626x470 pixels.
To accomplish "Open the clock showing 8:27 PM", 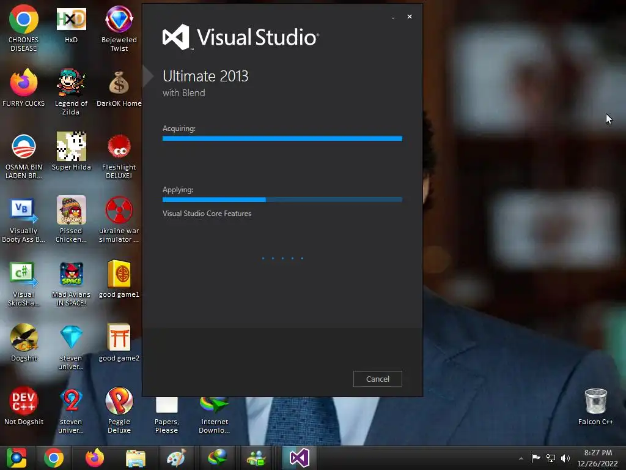I will (x=598, y=458).
